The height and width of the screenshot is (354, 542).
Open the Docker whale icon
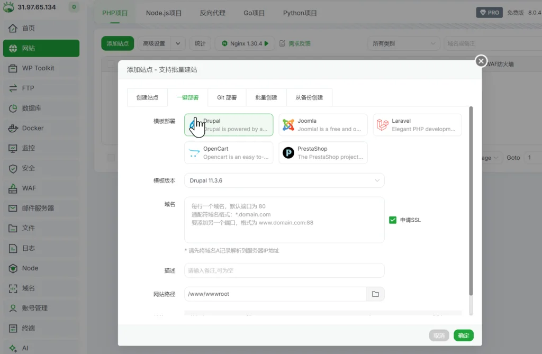(13, 128)
